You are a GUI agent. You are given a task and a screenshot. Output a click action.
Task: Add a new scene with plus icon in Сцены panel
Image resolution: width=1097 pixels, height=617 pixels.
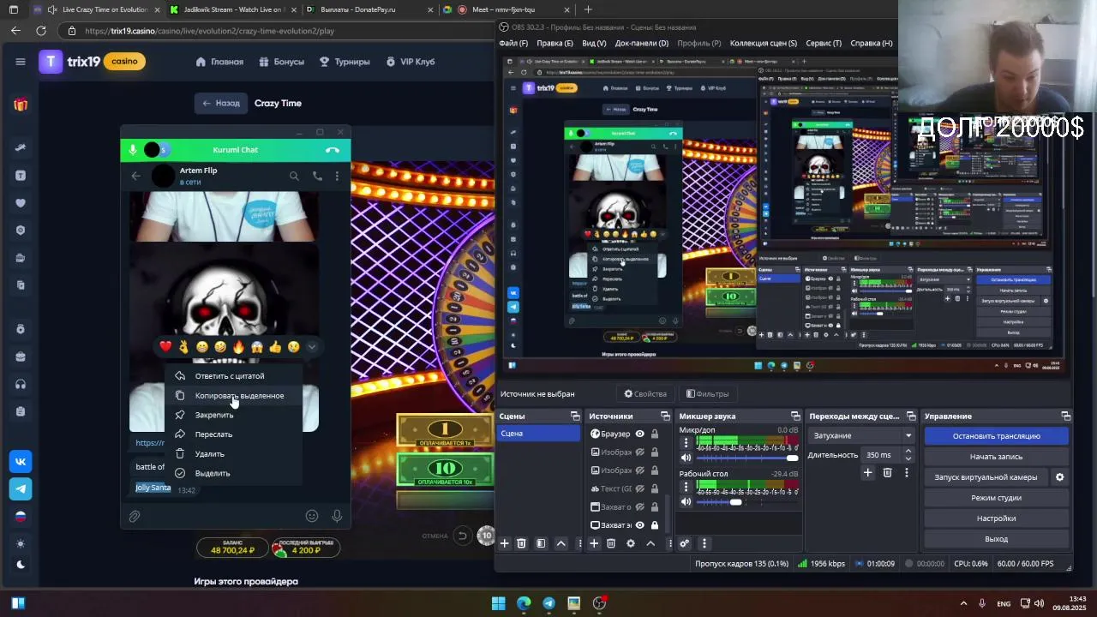coord(505,543)
